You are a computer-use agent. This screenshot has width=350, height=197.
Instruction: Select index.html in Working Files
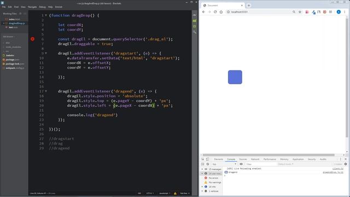[x=14, y=20]
